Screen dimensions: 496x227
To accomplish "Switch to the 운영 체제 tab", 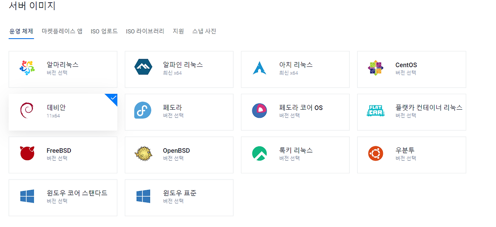I will pyautogui.click(x=21, y=31).
